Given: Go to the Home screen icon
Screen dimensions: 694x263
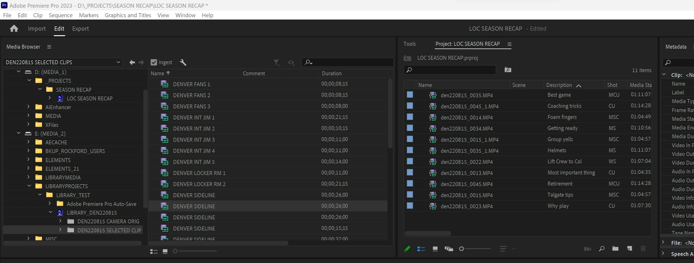Looking at the screenshot, I should pos(14,29).
